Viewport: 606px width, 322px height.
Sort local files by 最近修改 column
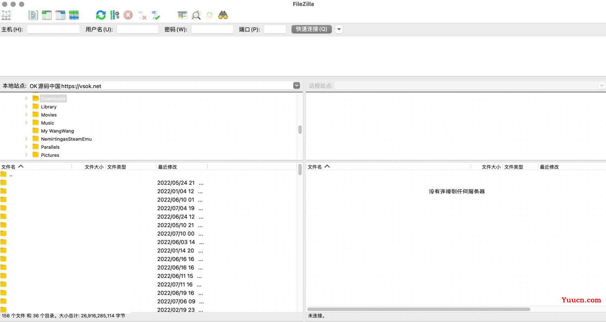182,166
